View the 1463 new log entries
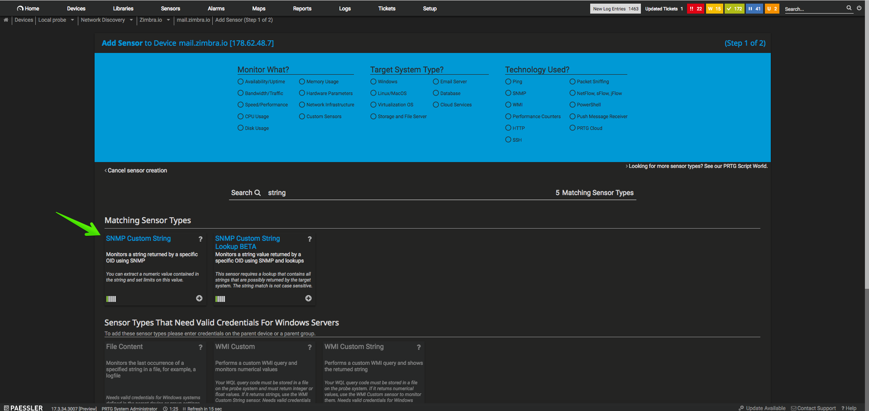869x411 pixels. coord(616,9)
